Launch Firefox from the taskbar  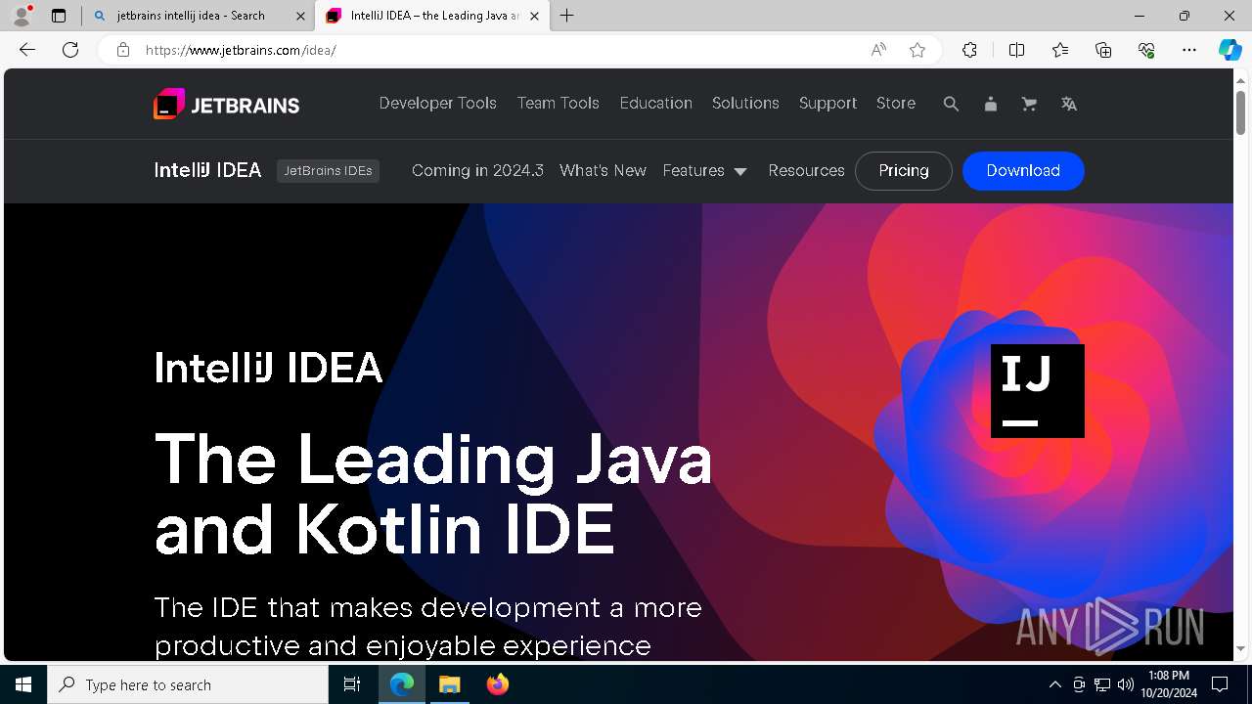[x=498, y=684]
